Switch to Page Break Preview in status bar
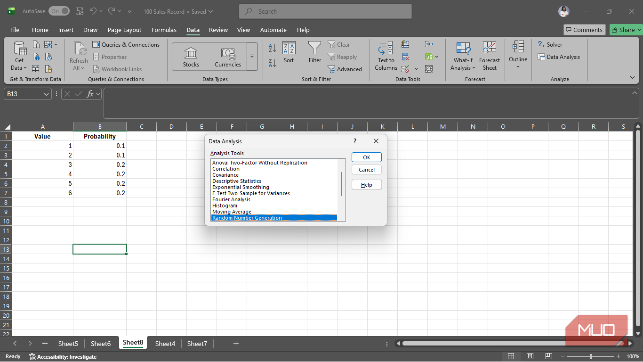Image resolution: width=643 pixels, height=362 pixels. point(549,356)
